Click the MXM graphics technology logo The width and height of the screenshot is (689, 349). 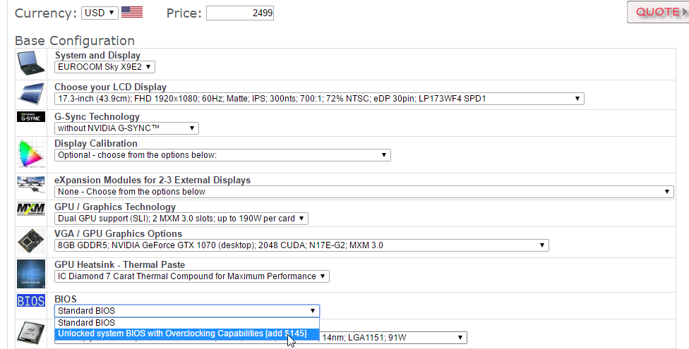(x=31, y=209)
